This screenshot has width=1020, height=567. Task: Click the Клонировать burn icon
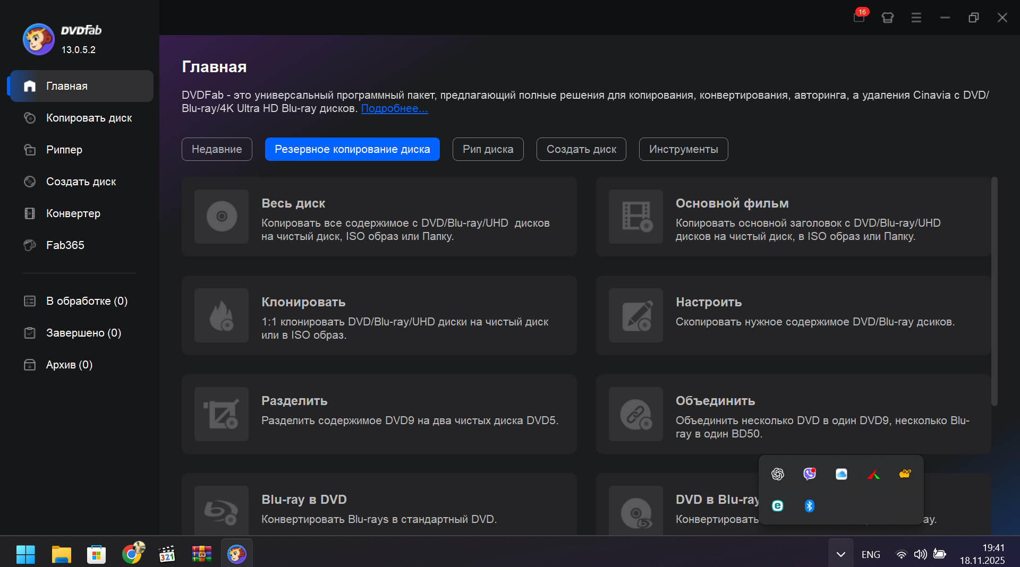point(222,315)
